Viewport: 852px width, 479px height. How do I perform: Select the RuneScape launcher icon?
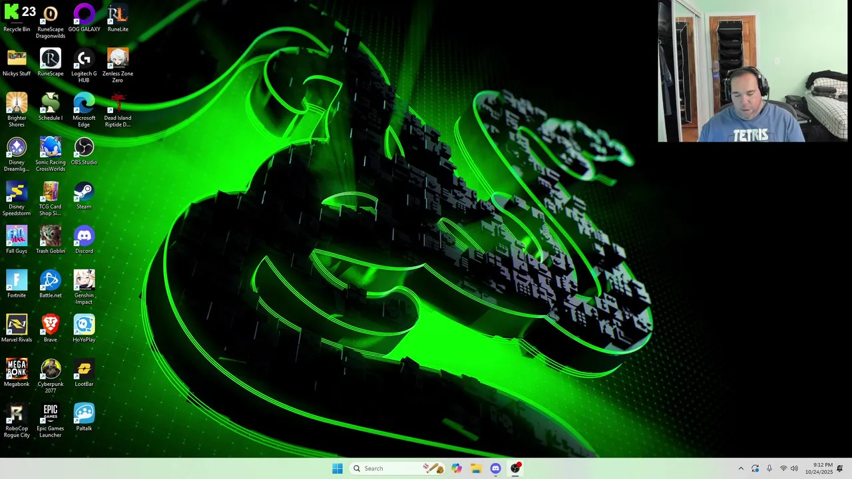pyautogui.click(x=51, y=63)
